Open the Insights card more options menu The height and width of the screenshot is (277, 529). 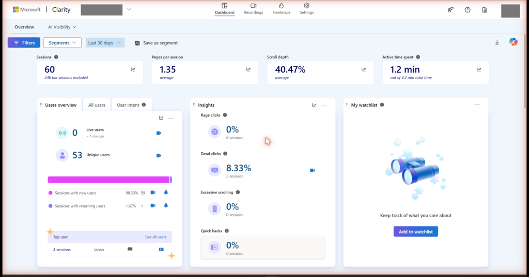click(324, 106)
